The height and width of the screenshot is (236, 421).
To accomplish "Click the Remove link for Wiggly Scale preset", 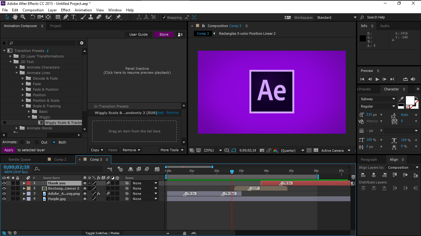I will click(x=173, y=113).
